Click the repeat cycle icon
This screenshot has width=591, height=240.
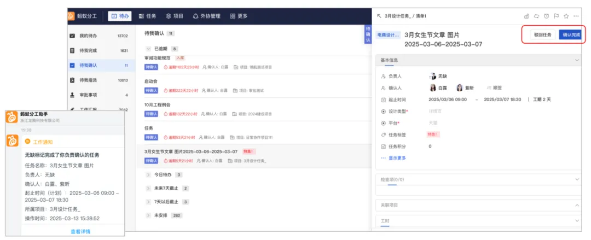tap(537, 16)
